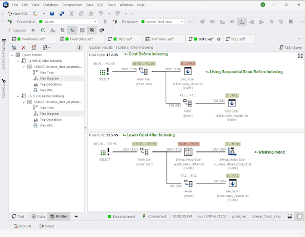The width and height of the screenshot is (305, 237).
Task: Click the Stop execution square icon
Action: [33, 30]
